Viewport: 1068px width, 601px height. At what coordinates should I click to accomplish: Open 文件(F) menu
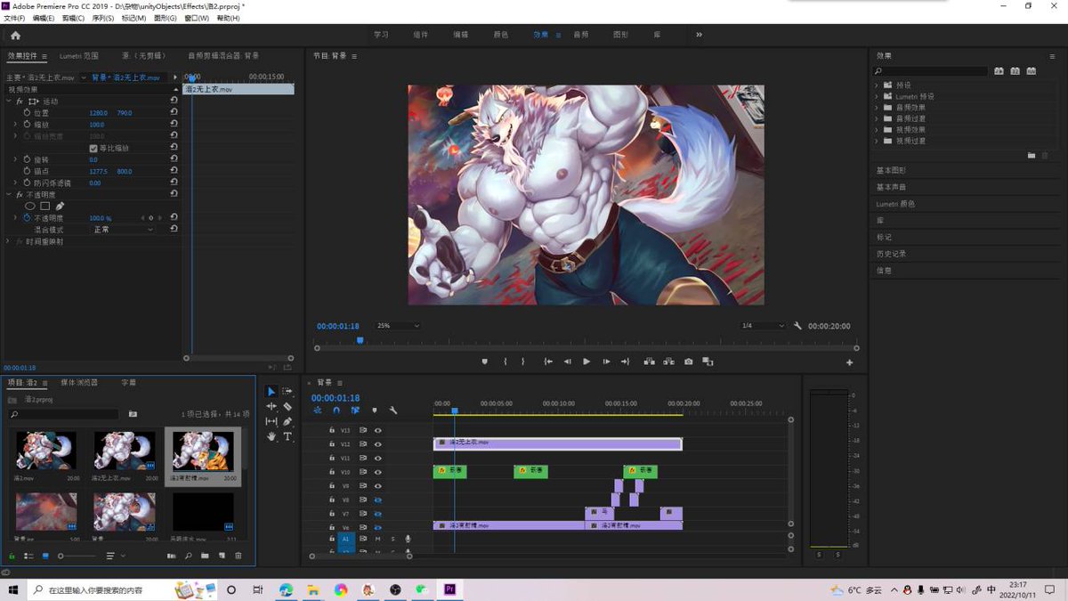click(x=15, y=18)
